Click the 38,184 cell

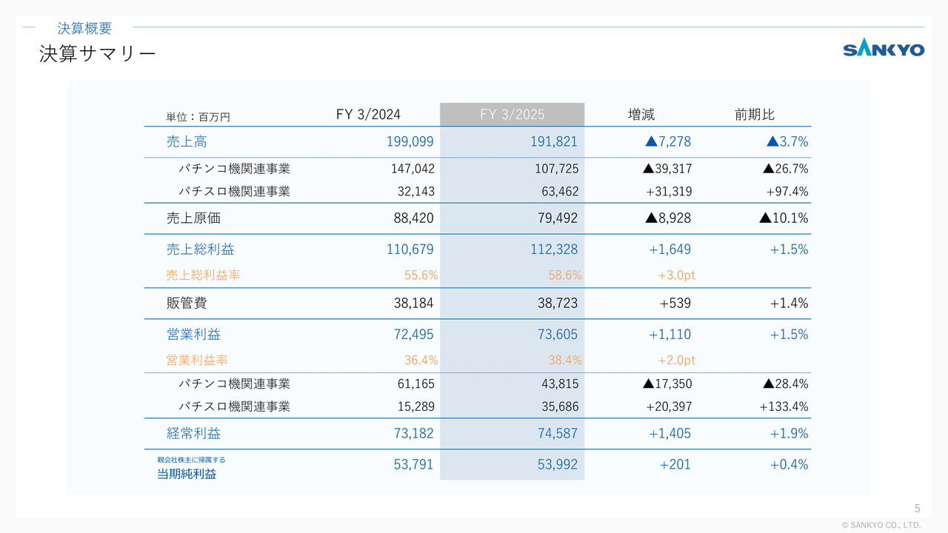[x=414, y=303]
